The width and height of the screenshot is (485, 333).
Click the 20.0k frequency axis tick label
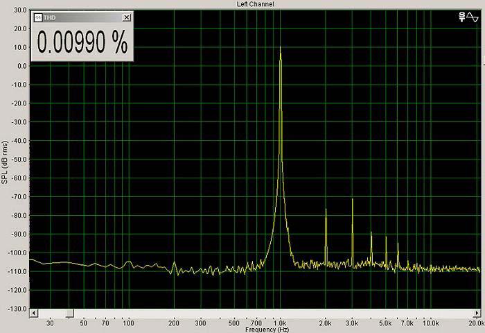tap(475, 323)
